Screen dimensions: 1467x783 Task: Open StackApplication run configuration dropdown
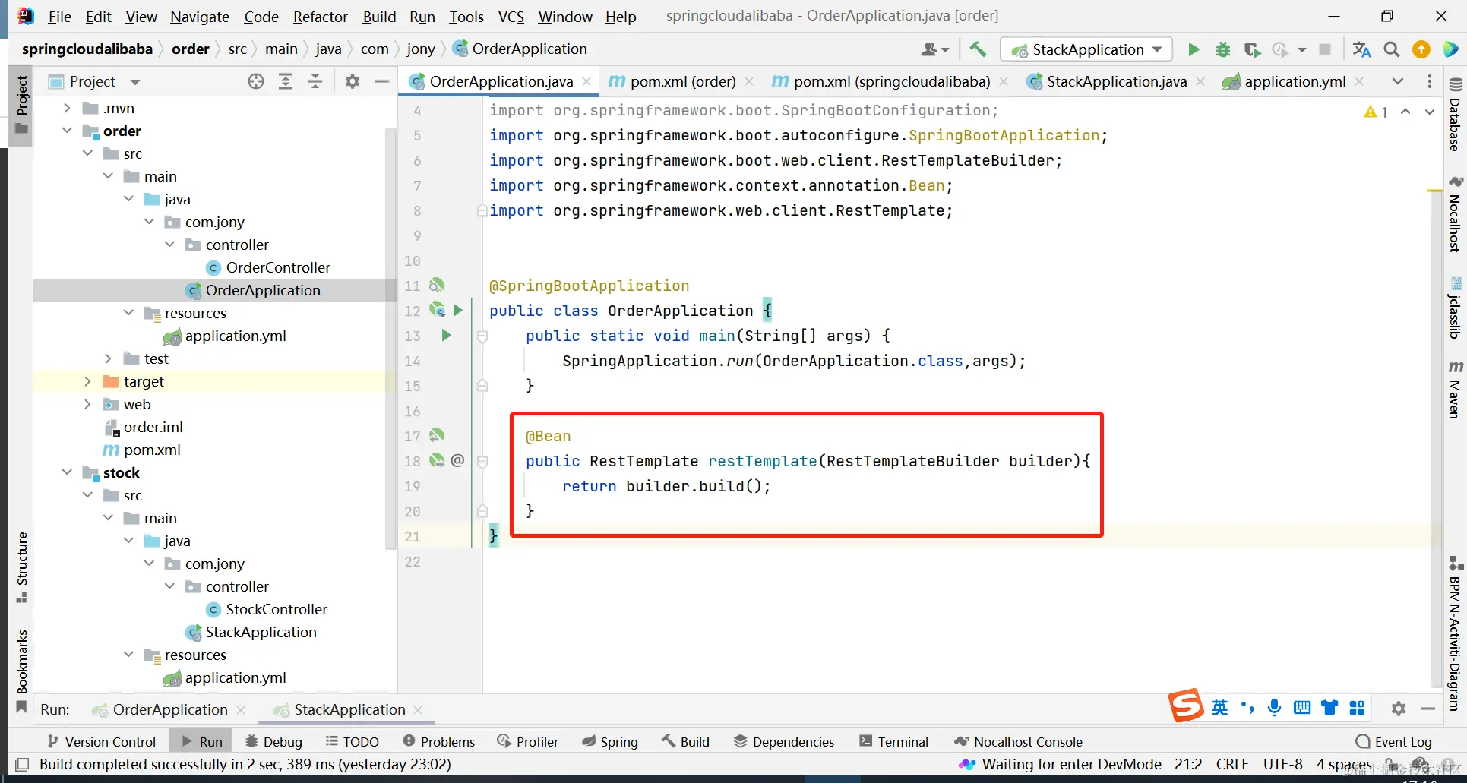point(1087,49)
